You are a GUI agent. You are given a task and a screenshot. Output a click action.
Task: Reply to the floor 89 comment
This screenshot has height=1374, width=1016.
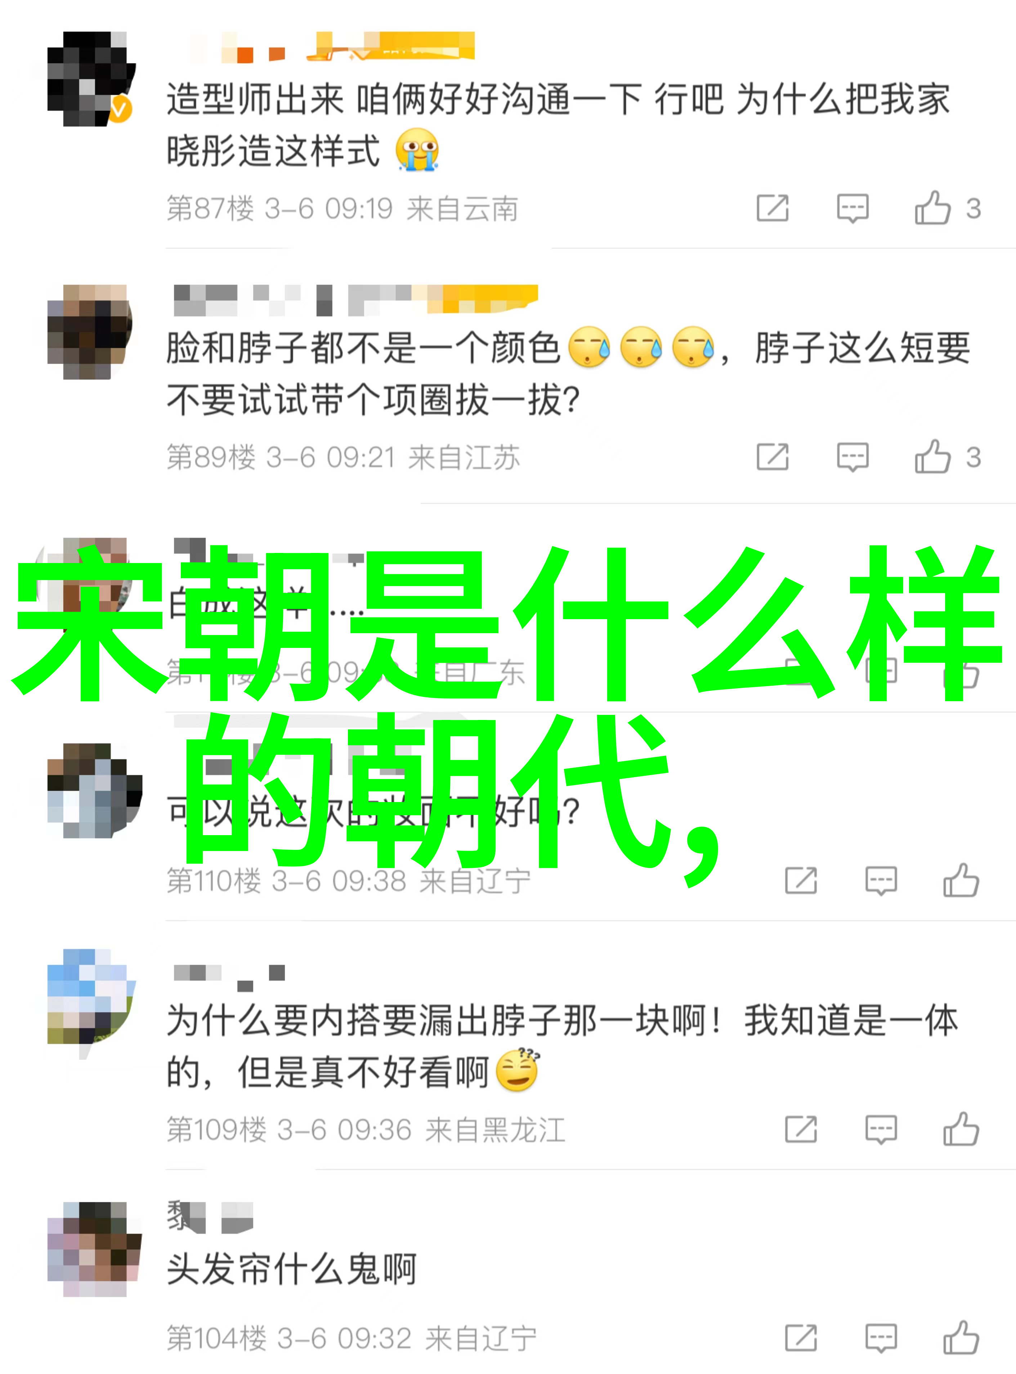pos(852,458)
